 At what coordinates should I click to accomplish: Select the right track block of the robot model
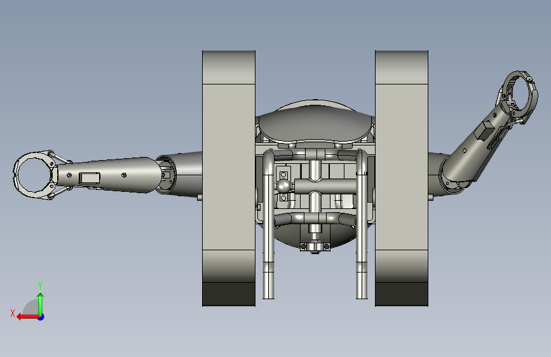(x=402, y=178)
